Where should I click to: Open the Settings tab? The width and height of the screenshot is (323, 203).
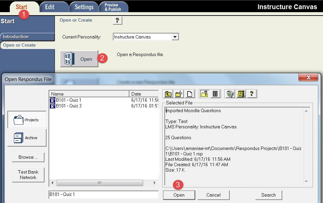pyautogui.click(x=84, y=7)
